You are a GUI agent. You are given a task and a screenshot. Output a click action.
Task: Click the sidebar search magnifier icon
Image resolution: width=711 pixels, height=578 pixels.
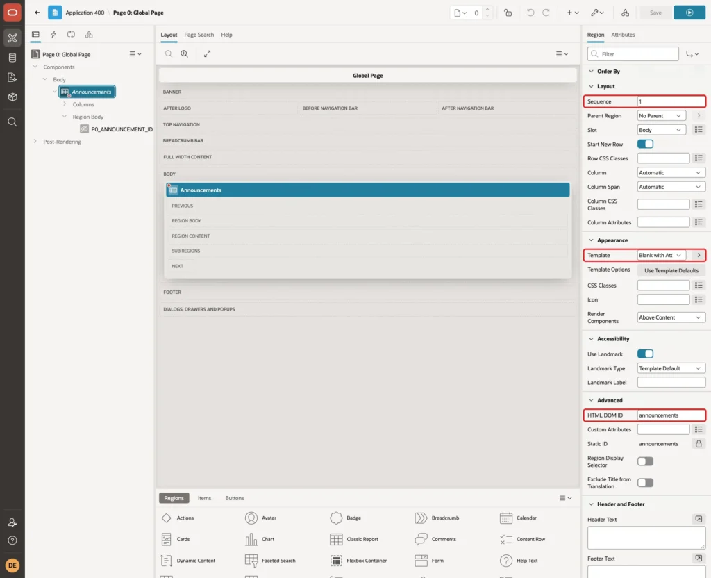click(x=12, y=122)
